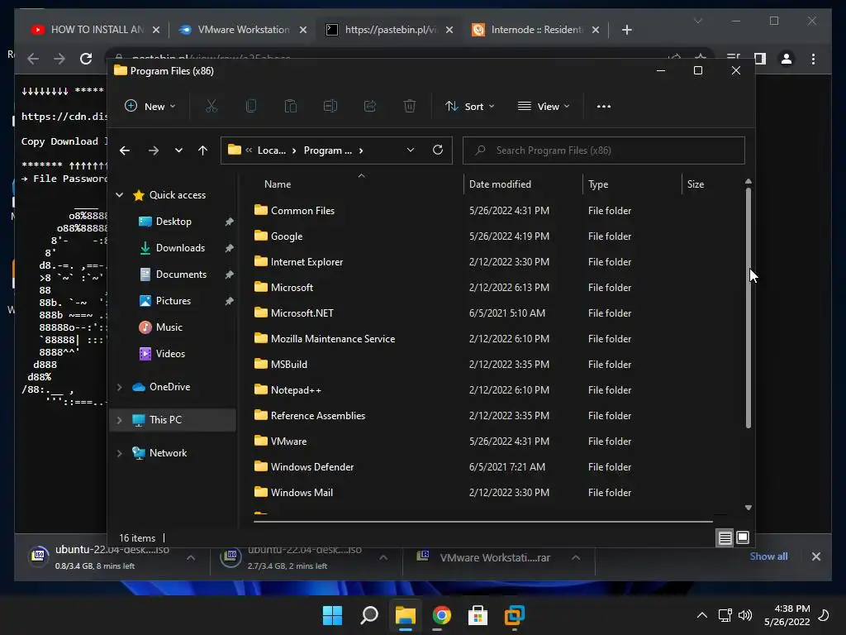Go back in File Explorer

pyautogui.click(x=125, y=150)
